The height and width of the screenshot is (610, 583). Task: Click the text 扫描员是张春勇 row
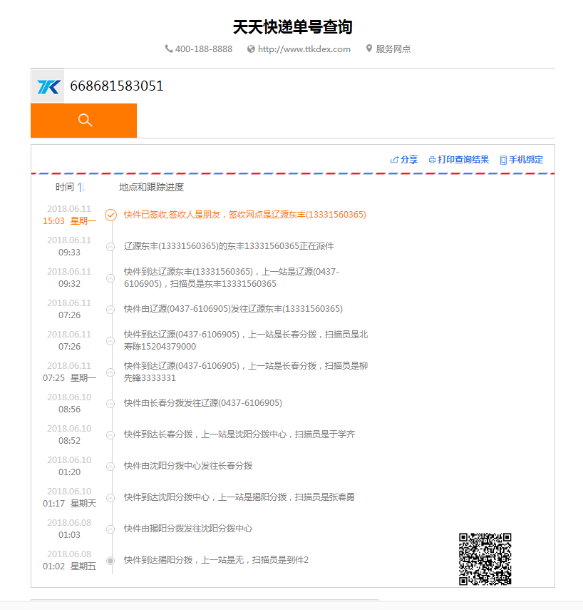tap(239, 497)
